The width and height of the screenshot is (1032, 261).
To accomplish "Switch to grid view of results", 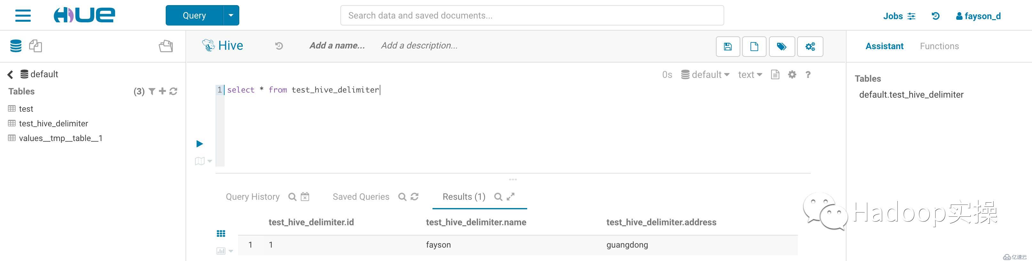I will point(221,234).
